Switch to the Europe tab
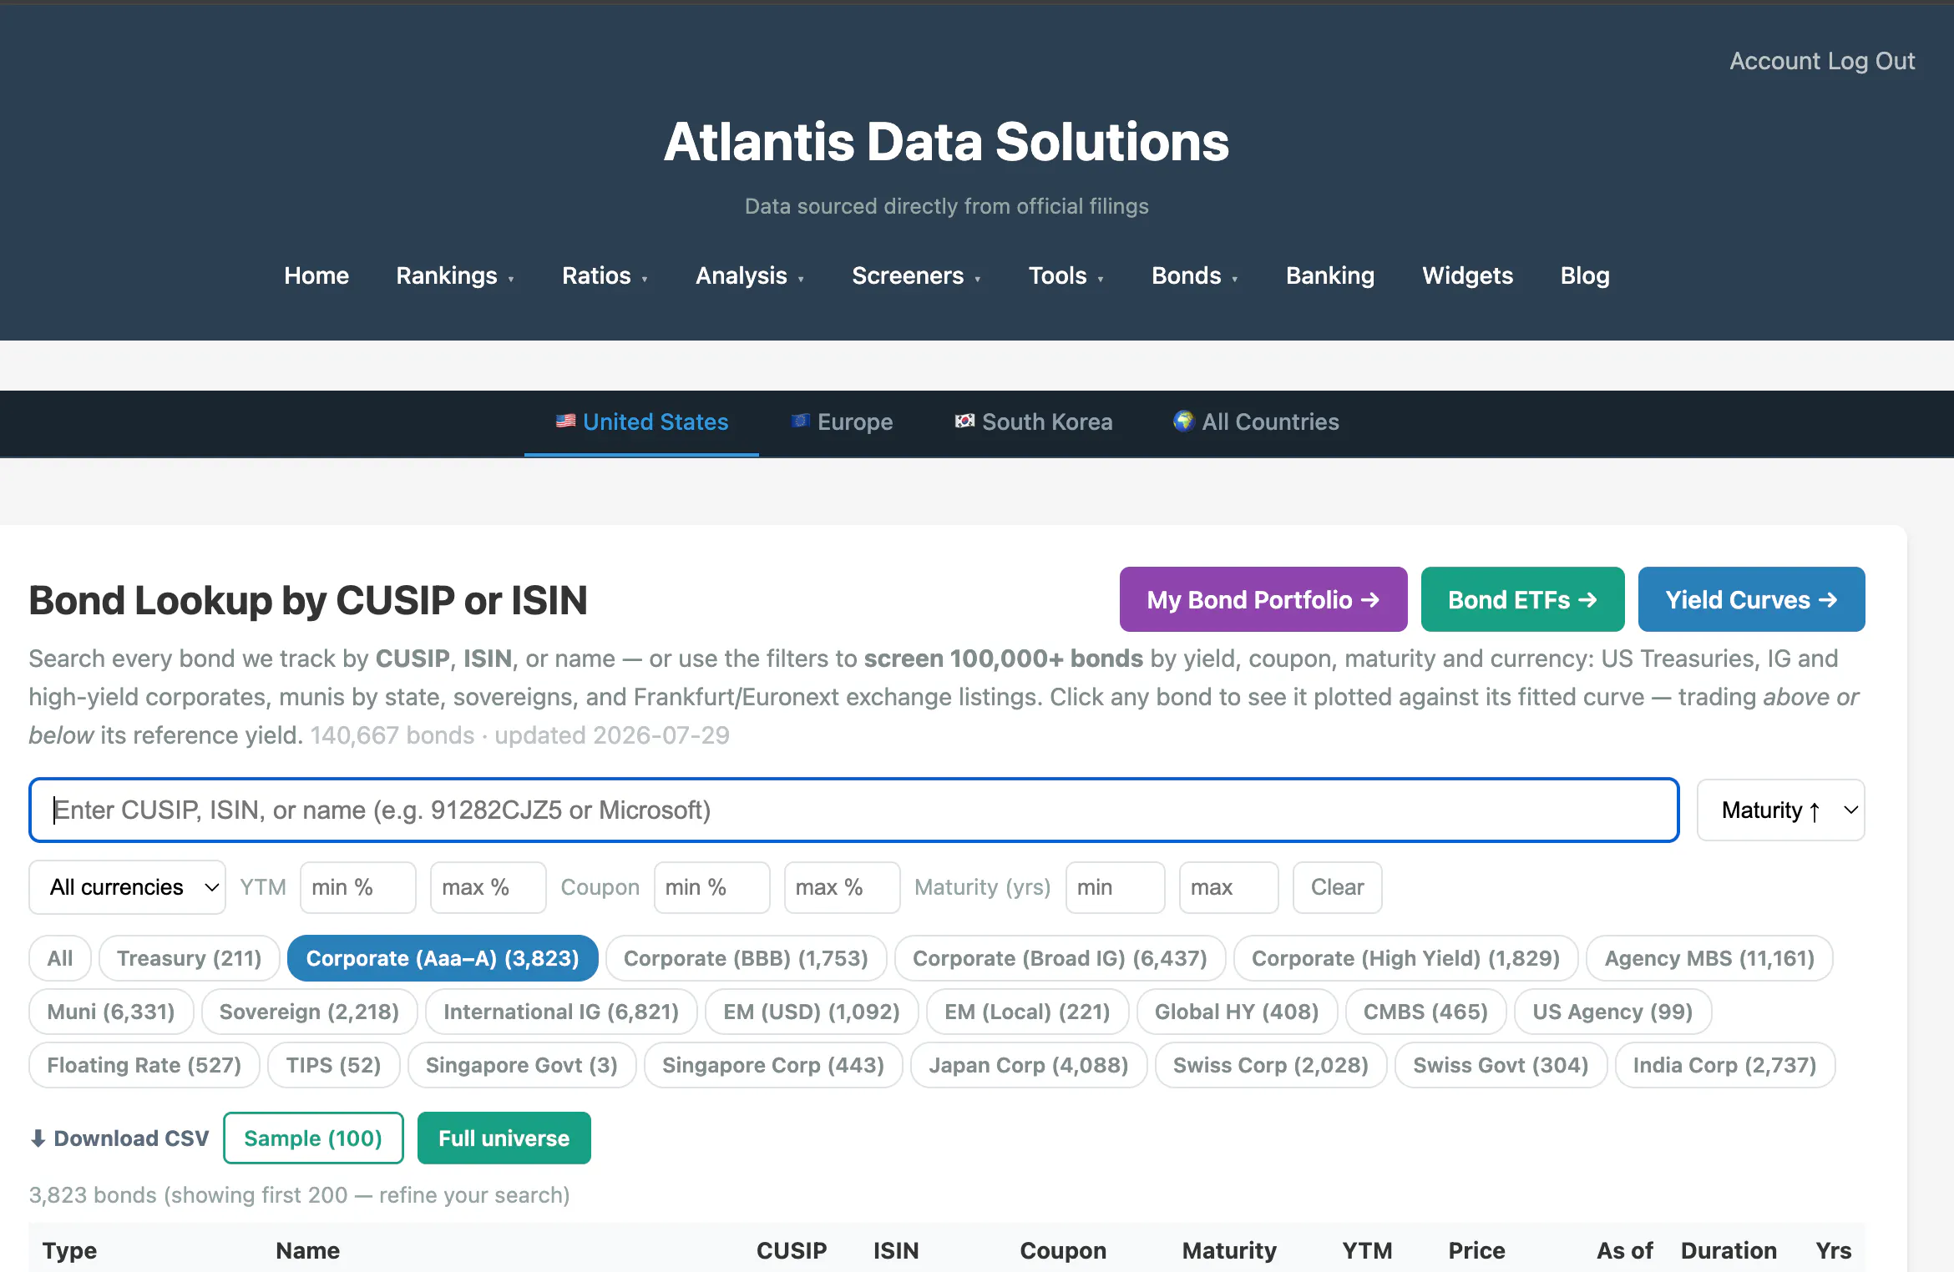1954x1272 pixels. pos(842,422)
